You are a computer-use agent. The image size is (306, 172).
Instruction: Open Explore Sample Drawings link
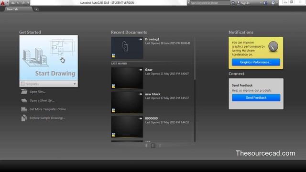point(47,118)
